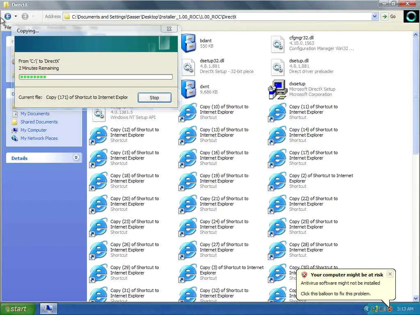Image resolution: width=420 pixels, height=315 pixels.
Task: Select Copy (21) of Shortcut icon
Action: pos(188,204)
